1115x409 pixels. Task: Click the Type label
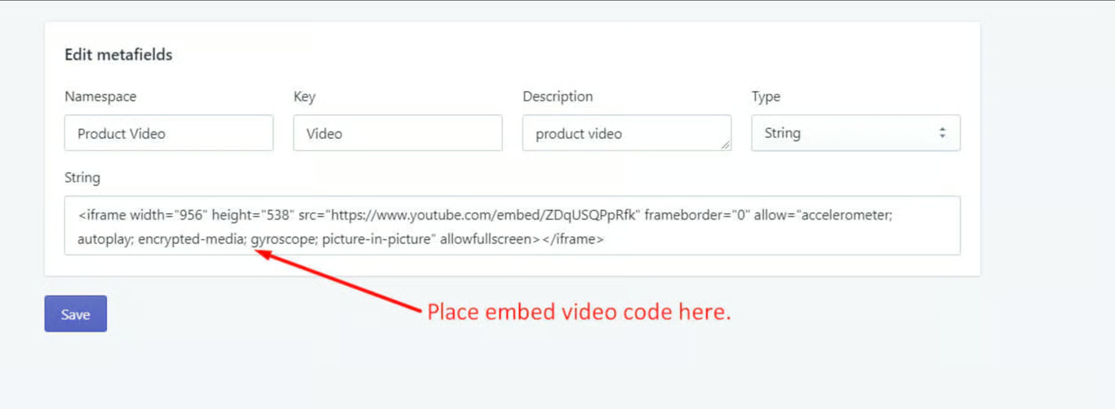click(766, 96)
